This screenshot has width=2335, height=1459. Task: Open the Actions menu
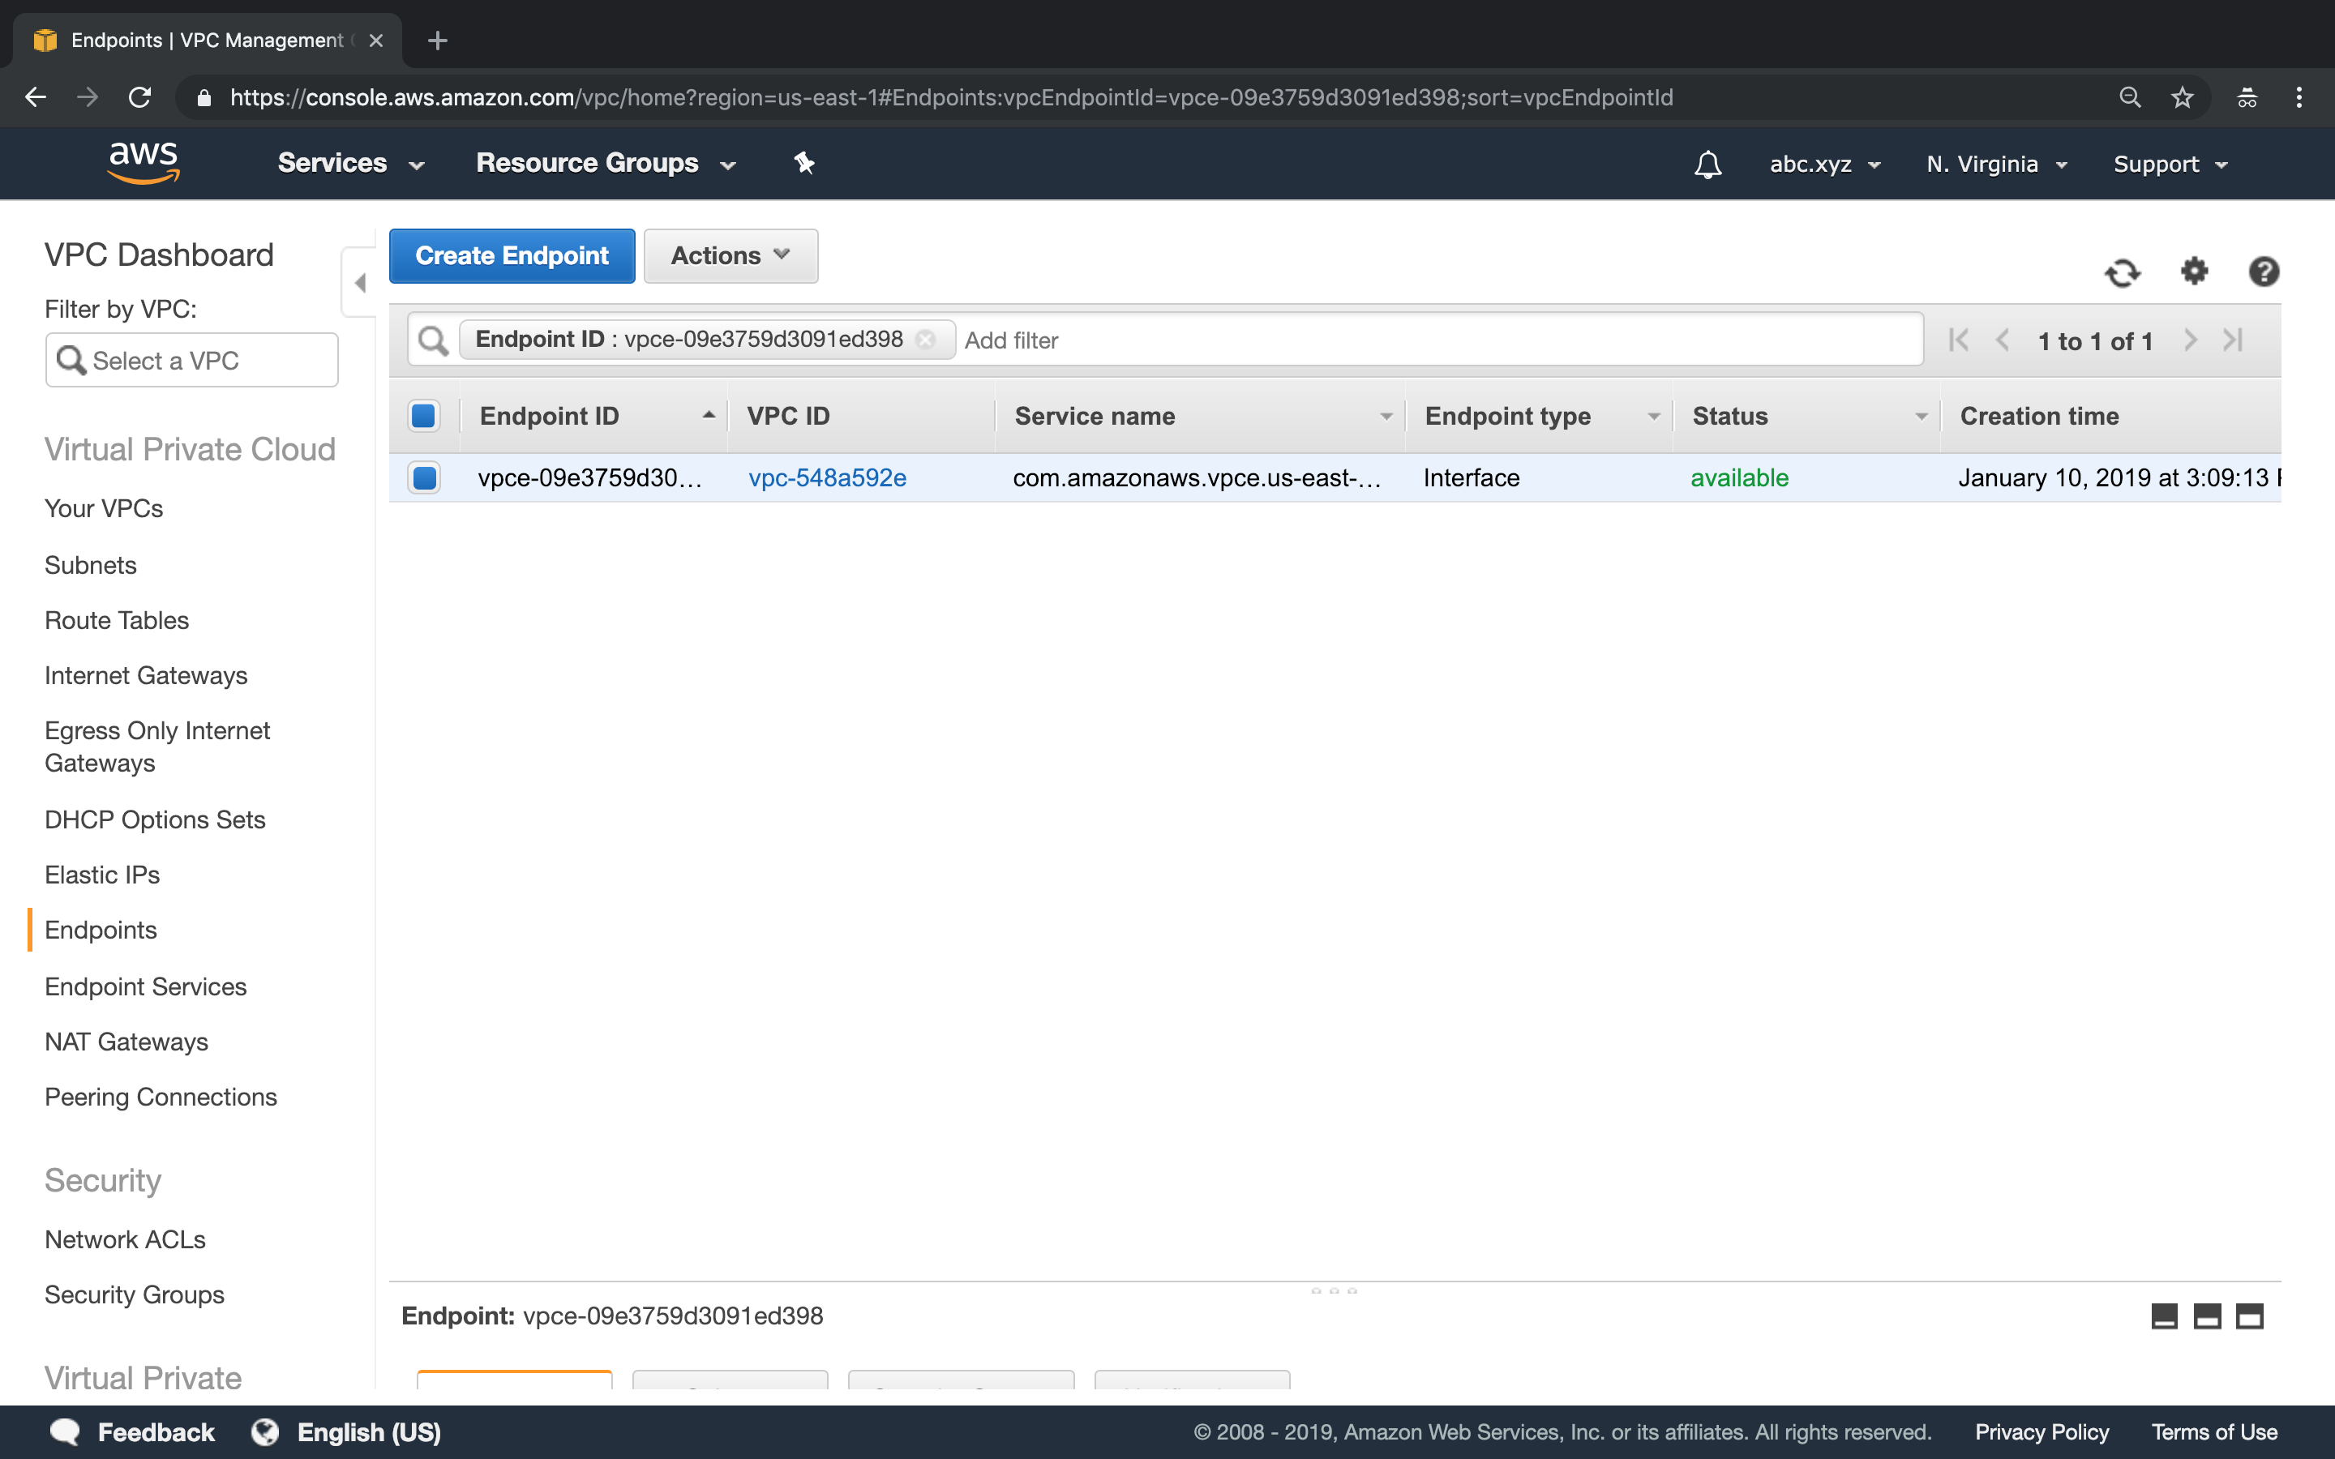coord(730,255)
